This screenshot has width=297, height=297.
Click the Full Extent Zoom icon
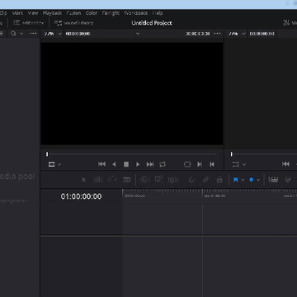click(273, 180)
